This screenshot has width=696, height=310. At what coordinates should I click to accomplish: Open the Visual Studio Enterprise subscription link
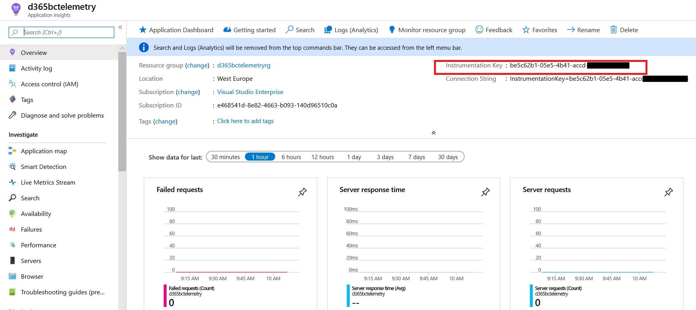(250, 92)
